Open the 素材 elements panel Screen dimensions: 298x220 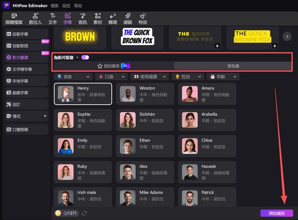(x=98, y=19)
